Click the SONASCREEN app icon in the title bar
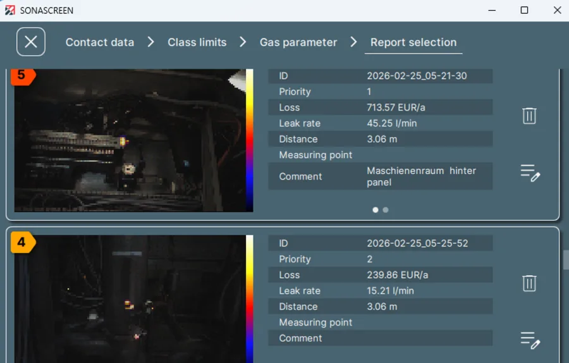 pos(9,10)
